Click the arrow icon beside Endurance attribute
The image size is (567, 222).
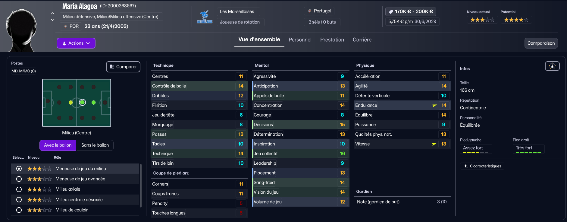434,106
